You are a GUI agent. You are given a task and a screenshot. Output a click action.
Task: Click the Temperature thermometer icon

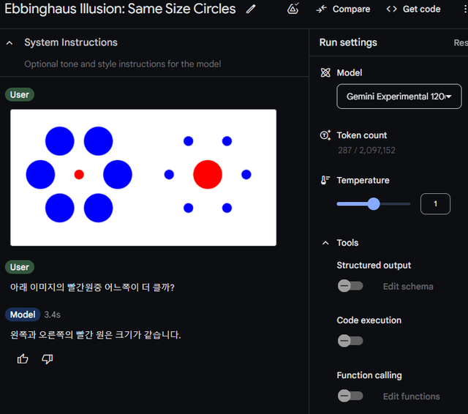[325, 180]
